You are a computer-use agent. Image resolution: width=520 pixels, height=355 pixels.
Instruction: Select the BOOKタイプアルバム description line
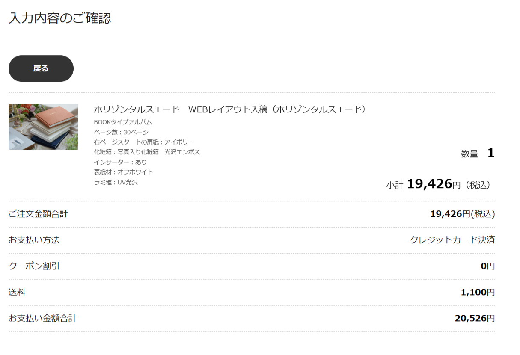(x=123, y=122)
